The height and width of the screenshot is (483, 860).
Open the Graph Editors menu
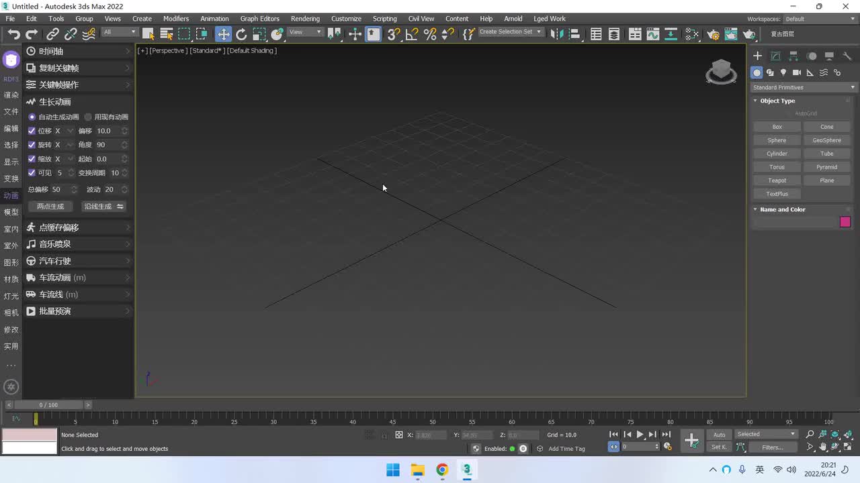click(260, 19)
